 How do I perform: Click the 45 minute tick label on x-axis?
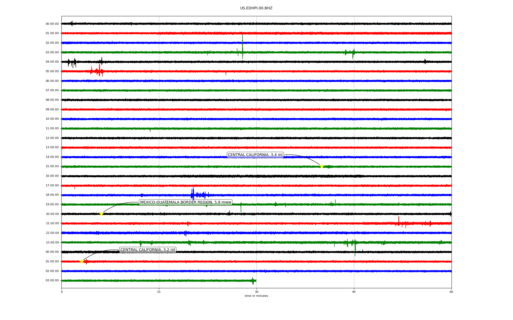pos(354,292)
